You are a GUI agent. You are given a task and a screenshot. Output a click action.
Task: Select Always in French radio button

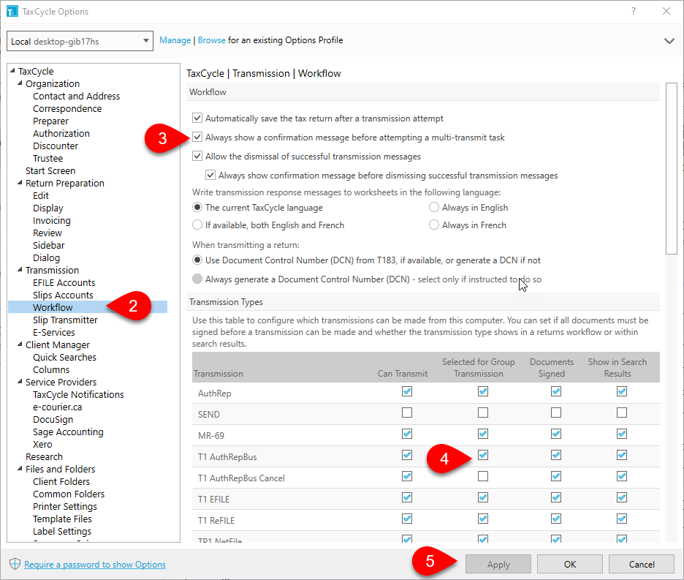[x=433, y=225]
